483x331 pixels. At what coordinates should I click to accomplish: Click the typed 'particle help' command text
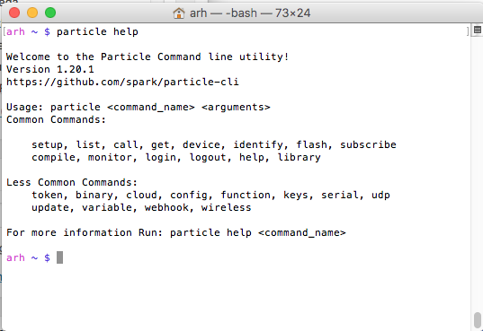[97, 31]
